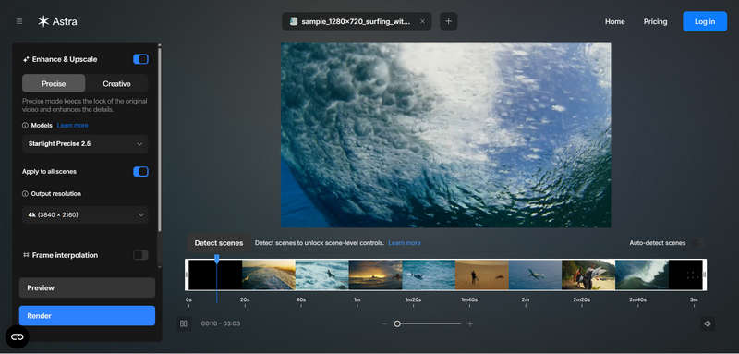Toggle Enhance & Upscale switch
739x354 pixels.
click(x=141, y=59)
